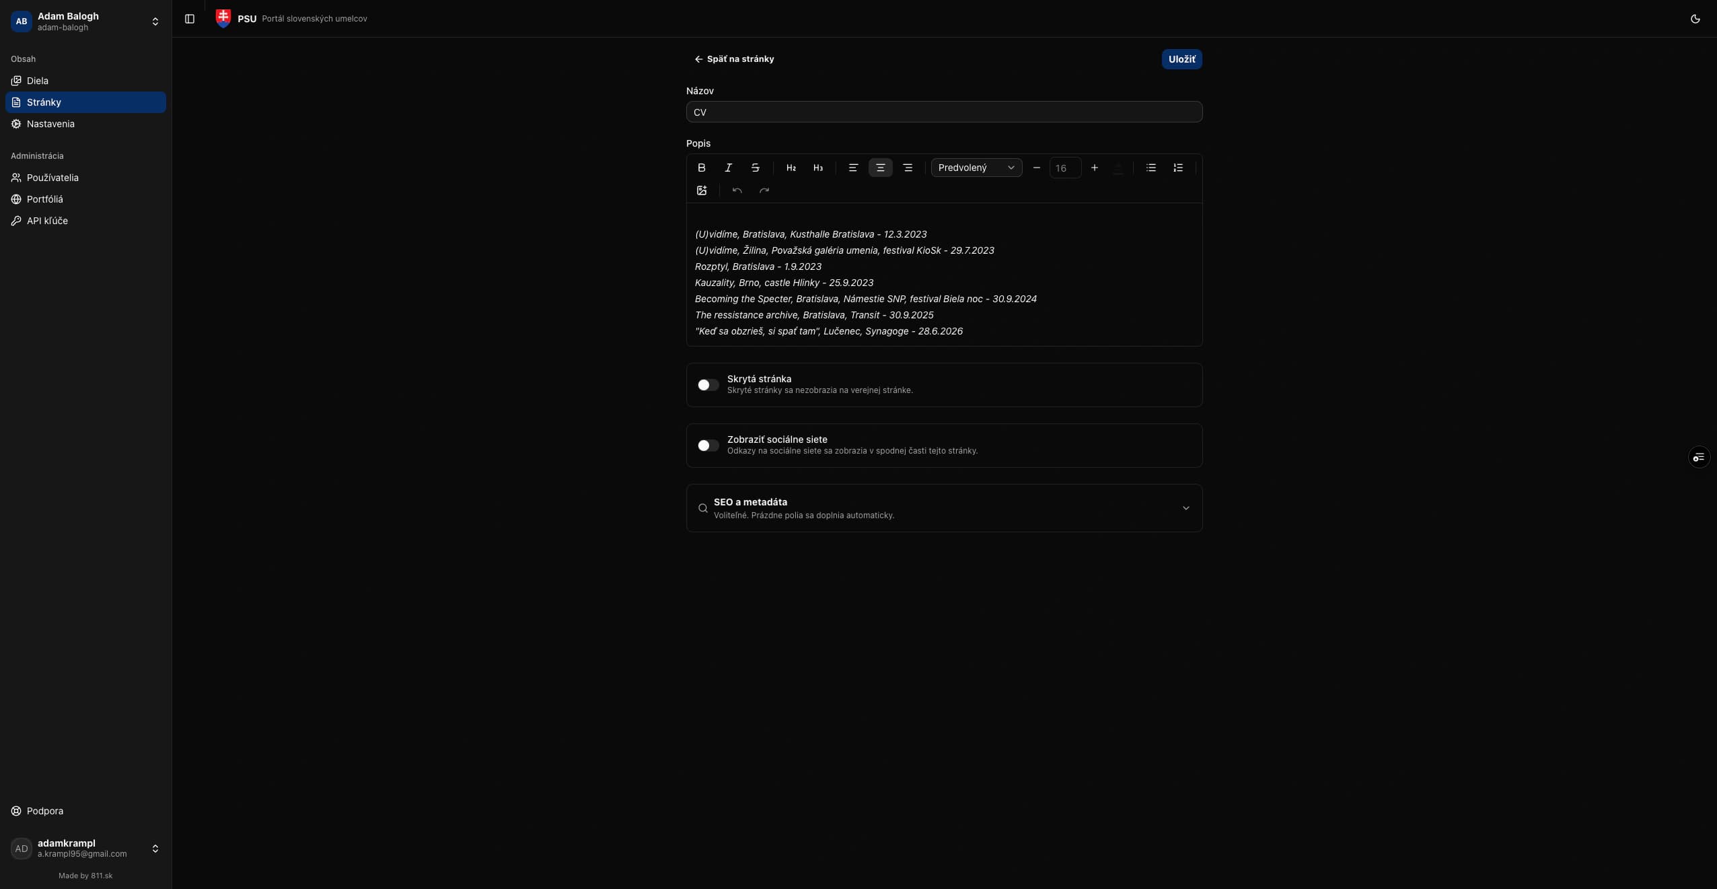Click the floating settings icon at right edge

point(1699,458)
